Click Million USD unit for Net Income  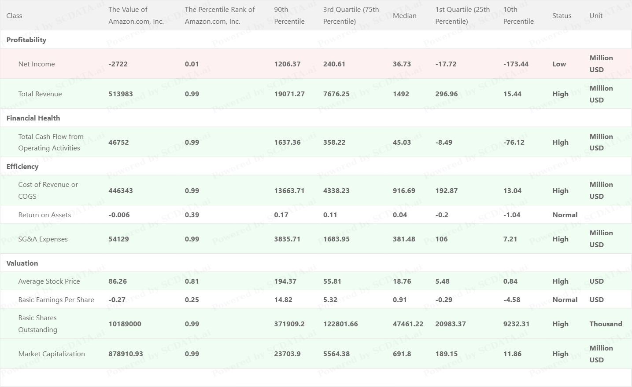pos(601,64)
